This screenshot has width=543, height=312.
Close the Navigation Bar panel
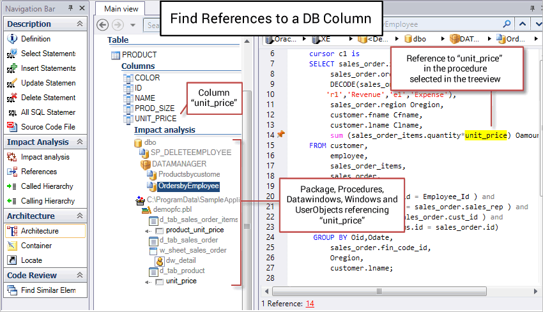[x=82, y=8]
